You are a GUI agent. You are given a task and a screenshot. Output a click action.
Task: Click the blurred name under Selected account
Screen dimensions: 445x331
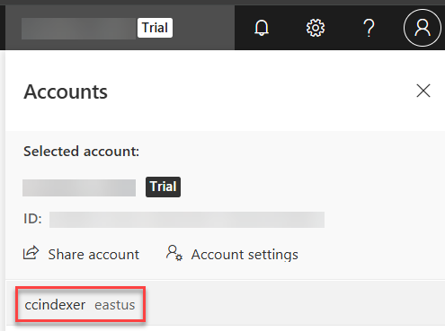click(x=79, y=188)
